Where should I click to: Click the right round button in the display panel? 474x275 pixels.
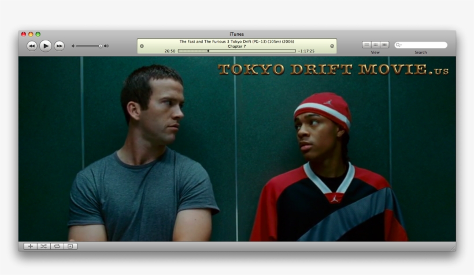coord(332,46)
